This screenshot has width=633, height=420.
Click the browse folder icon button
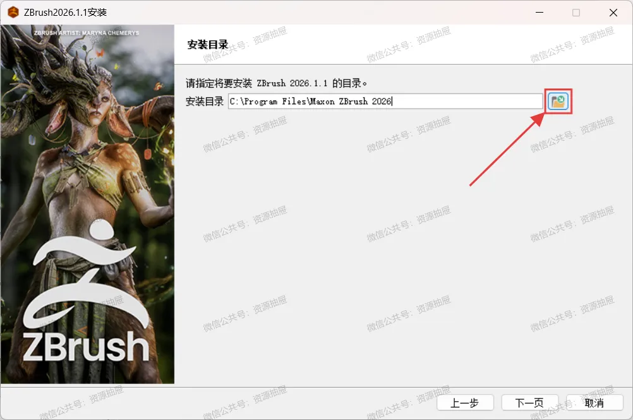coord(558,101)
